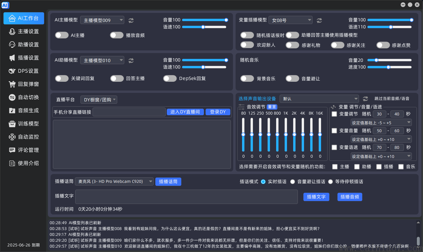The image size is (423, 252).
Task: Click the 插播文字 input field
Action: 187,197
